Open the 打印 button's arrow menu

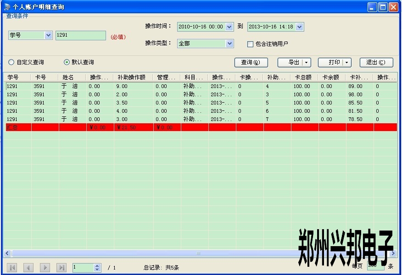point(346,62)
